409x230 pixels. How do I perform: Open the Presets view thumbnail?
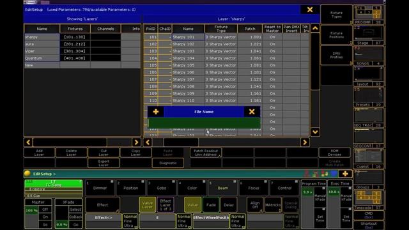(x=369, y=97)
